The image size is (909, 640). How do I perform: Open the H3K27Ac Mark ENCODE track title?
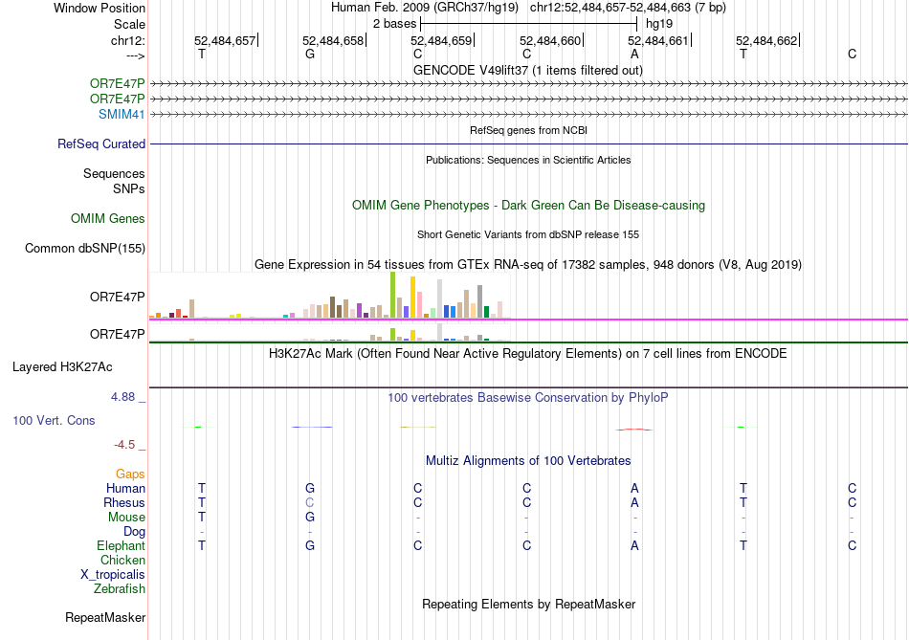point(528,354)
